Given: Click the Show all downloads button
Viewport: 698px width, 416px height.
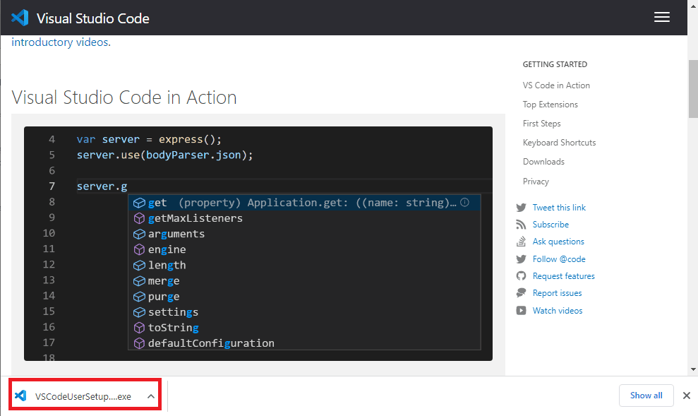Looking at the screenshot, I should [646, 395].
